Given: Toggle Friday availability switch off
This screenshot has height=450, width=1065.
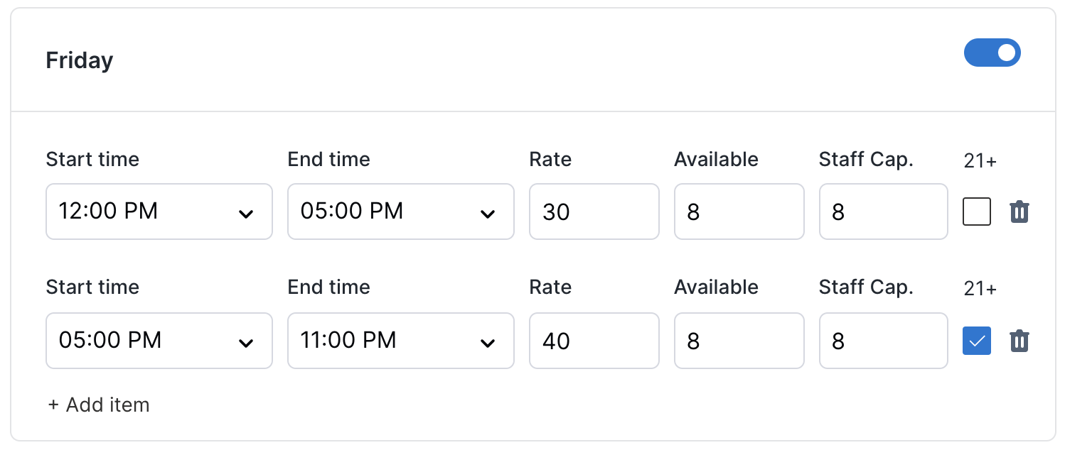Looking at the screenshot, I should tap(992, 53).
